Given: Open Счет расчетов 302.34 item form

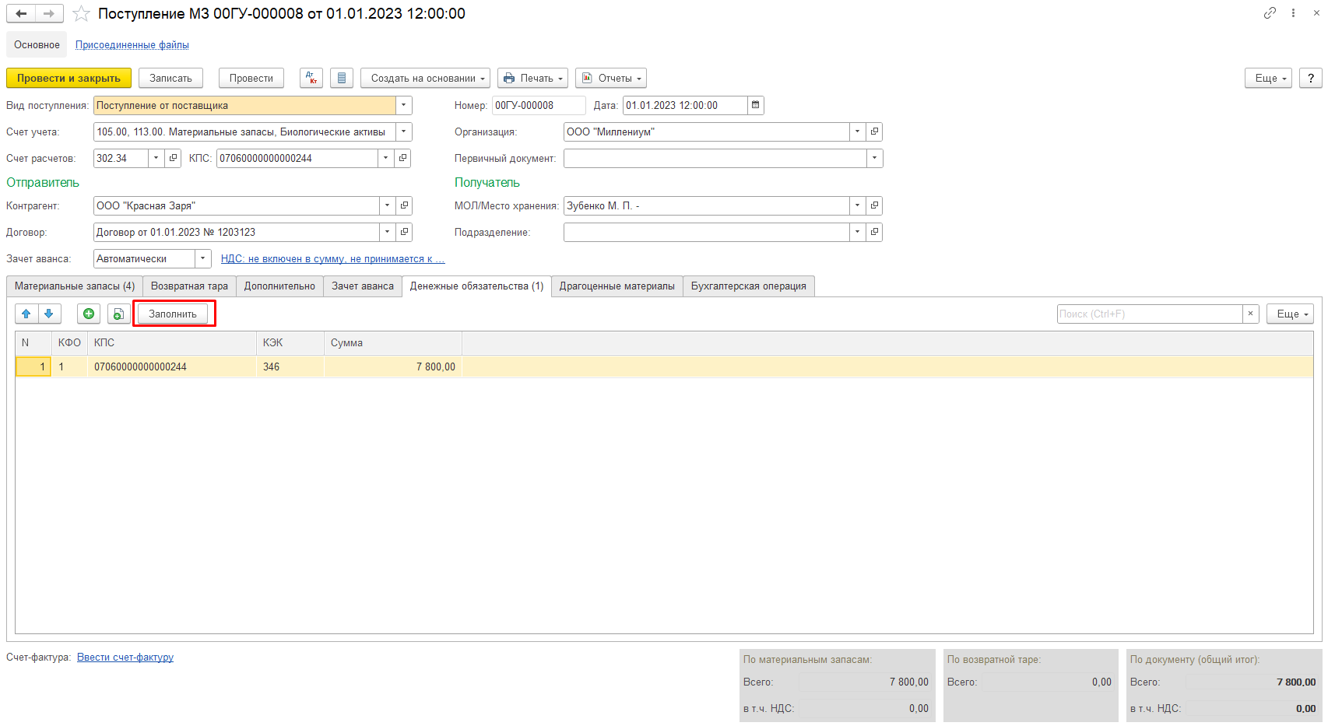Looking at the screenshot, I should (173, 158).
